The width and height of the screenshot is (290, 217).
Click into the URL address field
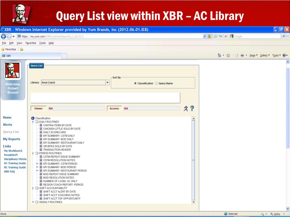click(x=112, y=36)
